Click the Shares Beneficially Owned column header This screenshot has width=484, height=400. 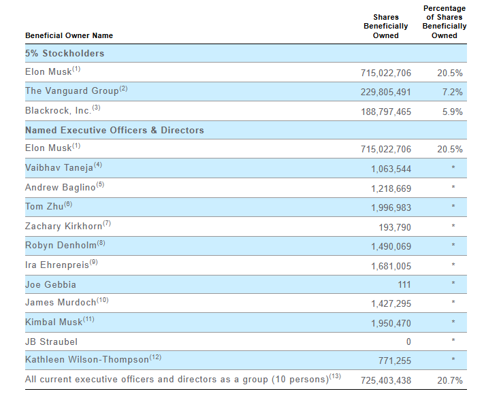click(386, 26)
